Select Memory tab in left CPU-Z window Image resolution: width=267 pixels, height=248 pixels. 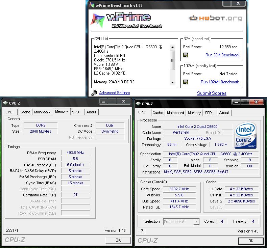tap(62, 111)
